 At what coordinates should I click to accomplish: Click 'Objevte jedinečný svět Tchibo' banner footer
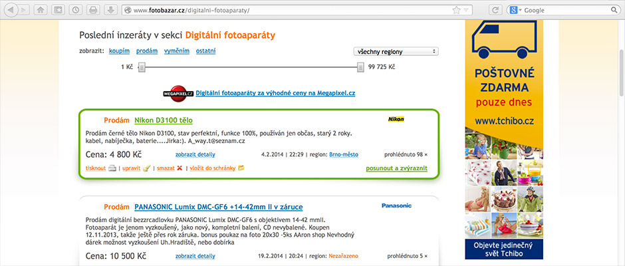point(504,249)
